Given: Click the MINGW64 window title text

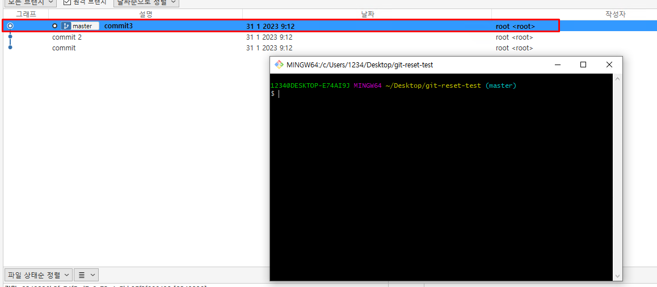Looking at the screenshot, I should [x=360, y=65].
